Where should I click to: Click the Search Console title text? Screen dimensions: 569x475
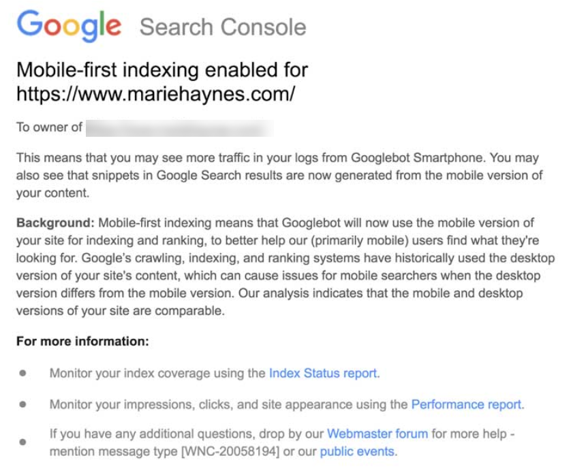pos(223,27)
